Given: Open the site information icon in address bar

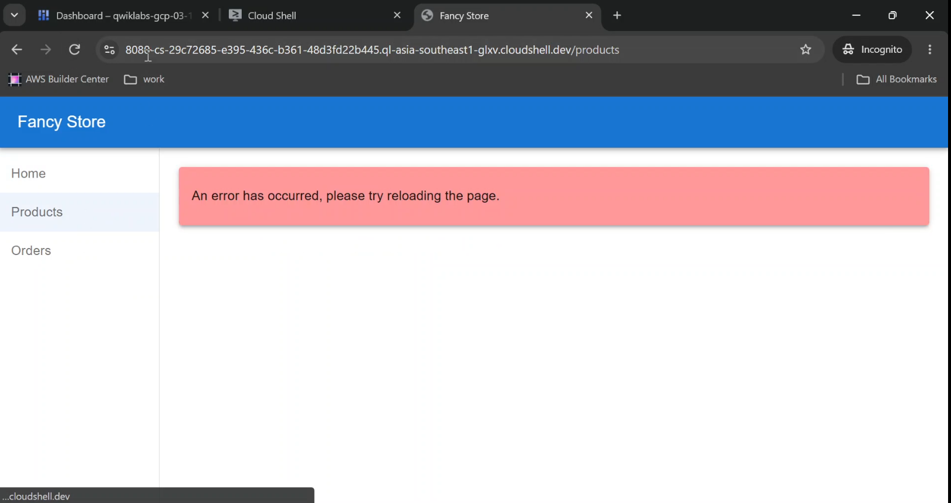Looking at the screenshot, I should [x=110, y=50].
